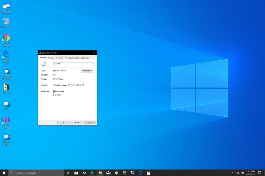Open the Customize tab
The image size is (265, 176).
click(85, 58)
